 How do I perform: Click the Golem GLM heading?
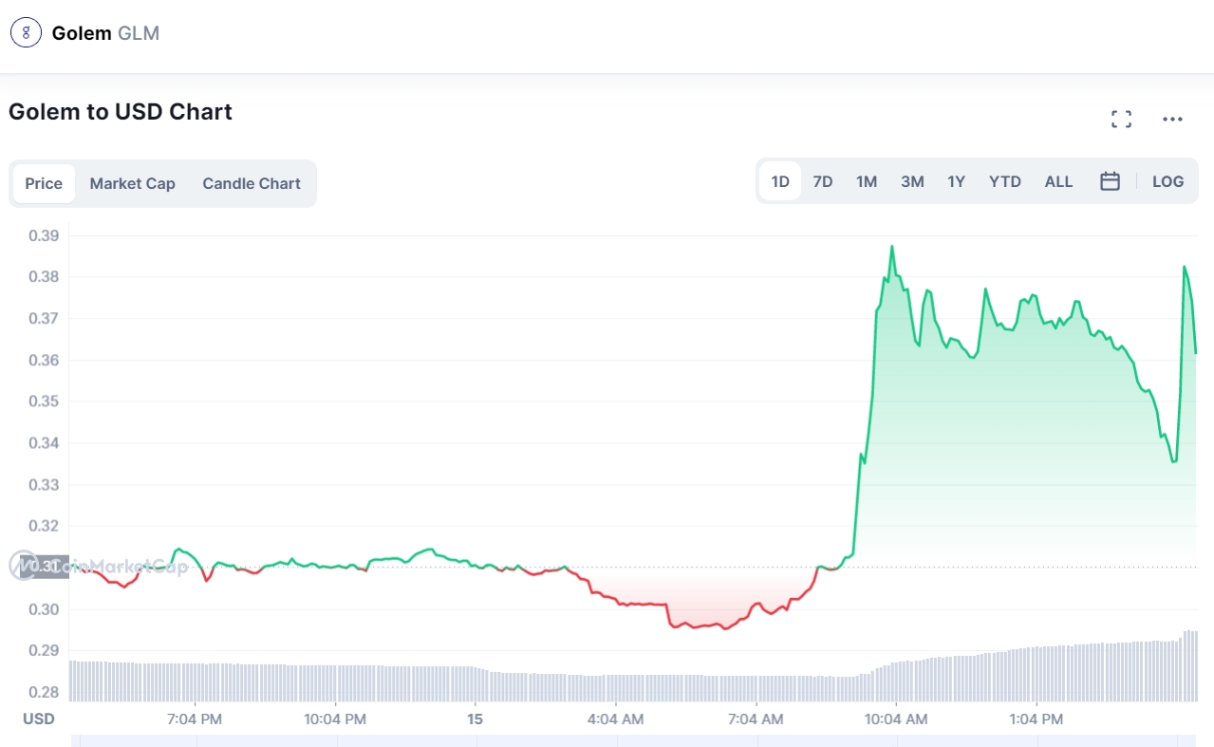tap(105, 33)
